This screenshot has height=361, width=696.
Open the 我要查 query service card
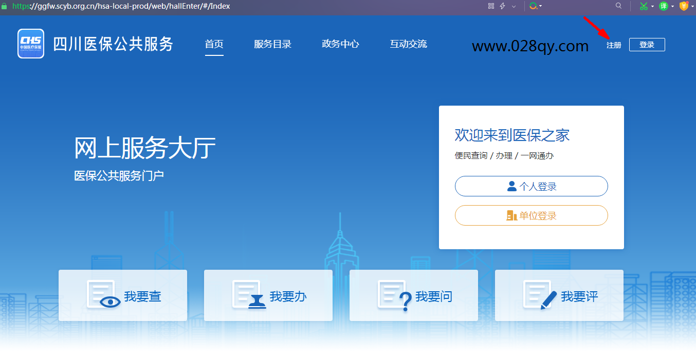pyautogui.click(x=123, y=296)
